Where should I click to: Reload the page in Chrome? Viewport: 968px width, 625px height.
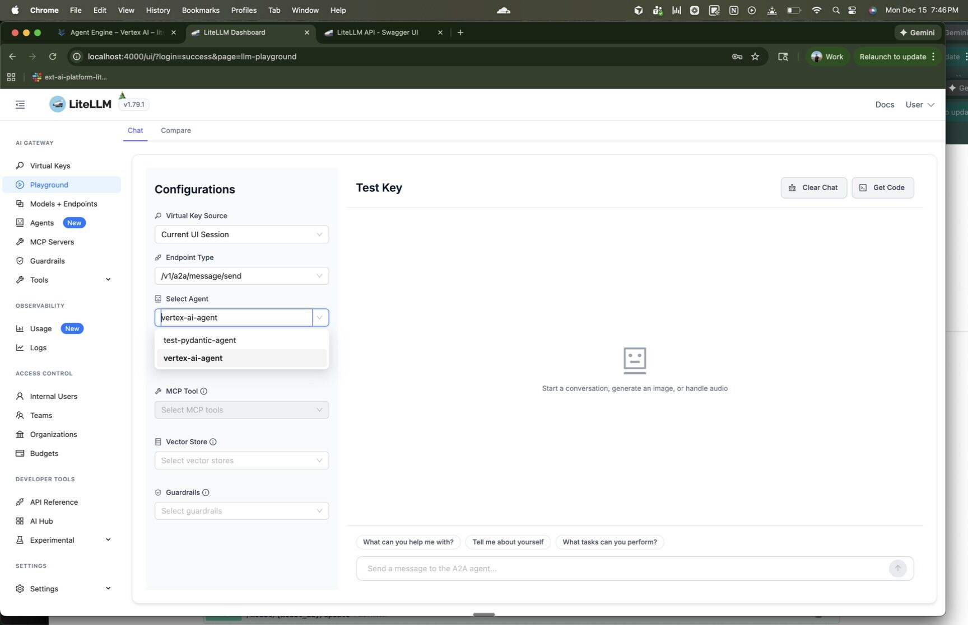(x=53, y=57)
